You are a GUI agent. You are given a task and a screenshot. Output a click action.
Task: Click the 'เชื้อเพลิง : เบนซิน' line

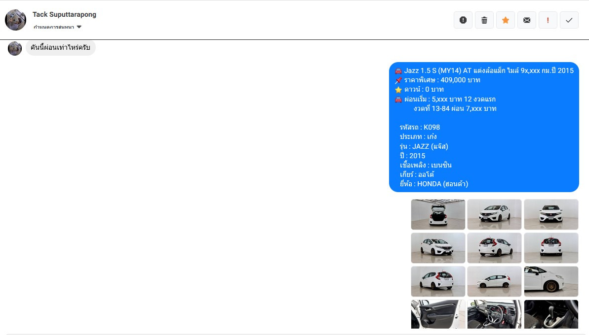pos(426,165)
